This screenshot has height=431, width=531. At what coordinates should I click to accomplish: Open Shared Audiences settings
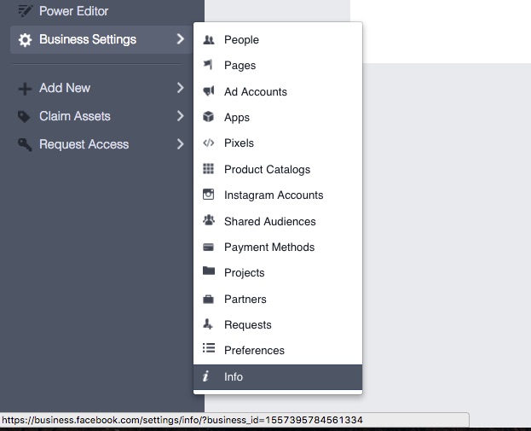point(269,221)
